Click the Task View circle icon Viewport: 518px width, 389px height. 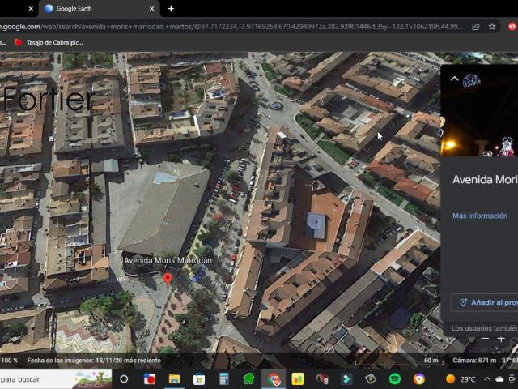pyautogui.click(x=124, y=378)
